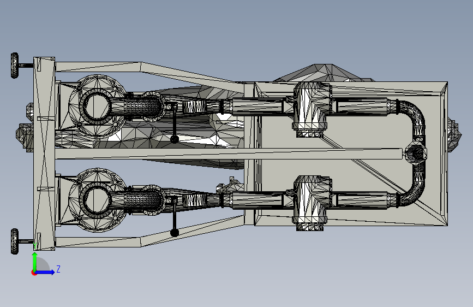Click the blue Z axis arrow of the triad
This screenshot has height=307, width=473.
45,272
